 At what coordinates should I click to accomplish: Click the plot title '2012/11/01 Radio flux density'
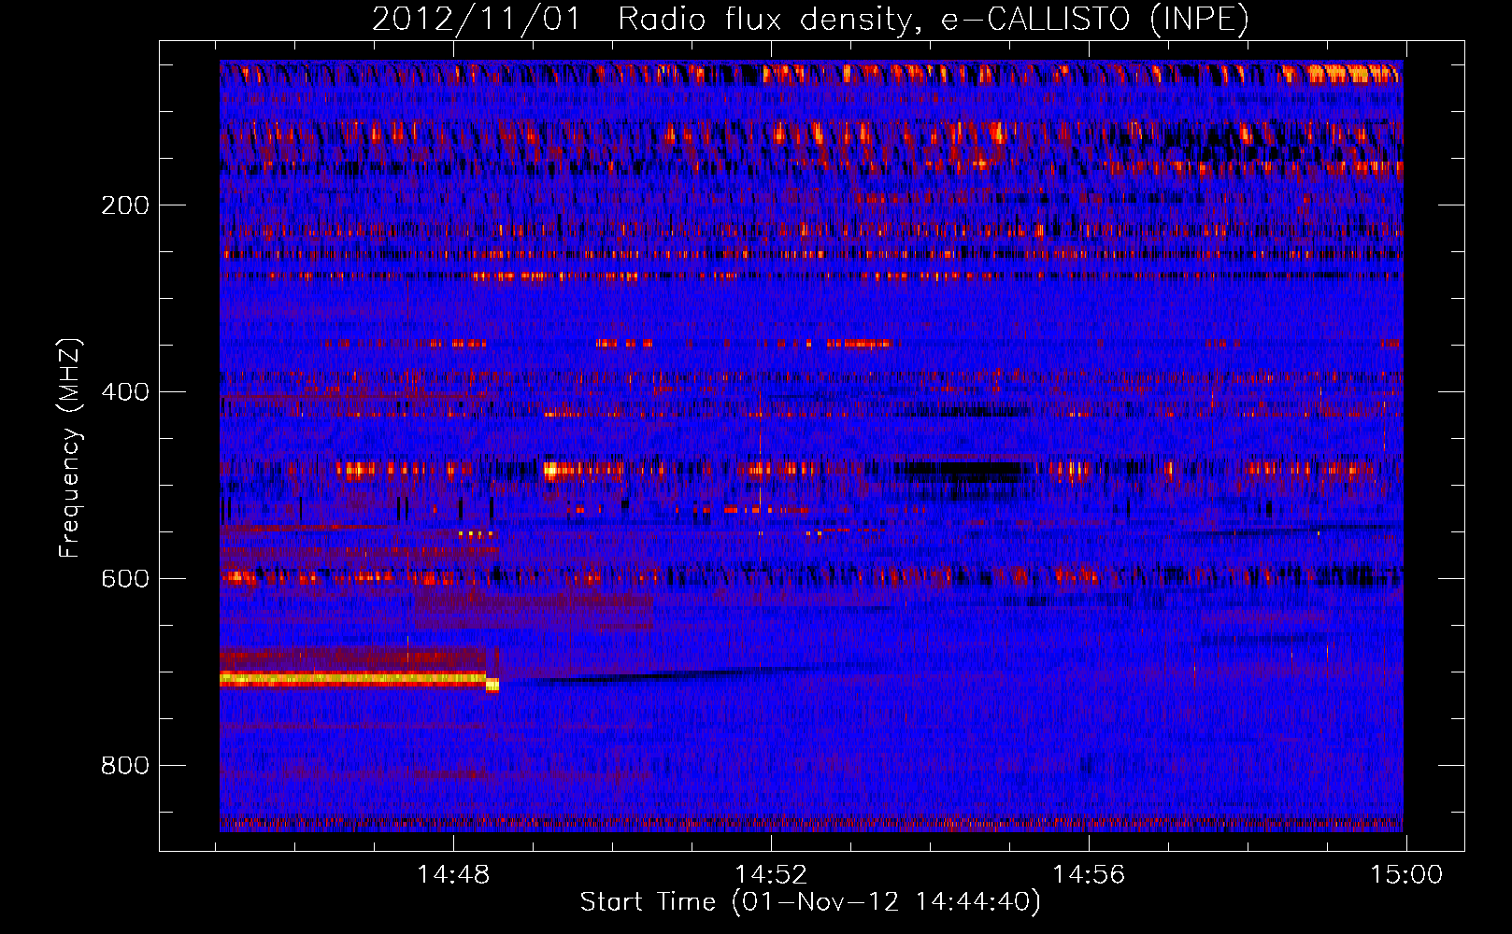[810, 19]
